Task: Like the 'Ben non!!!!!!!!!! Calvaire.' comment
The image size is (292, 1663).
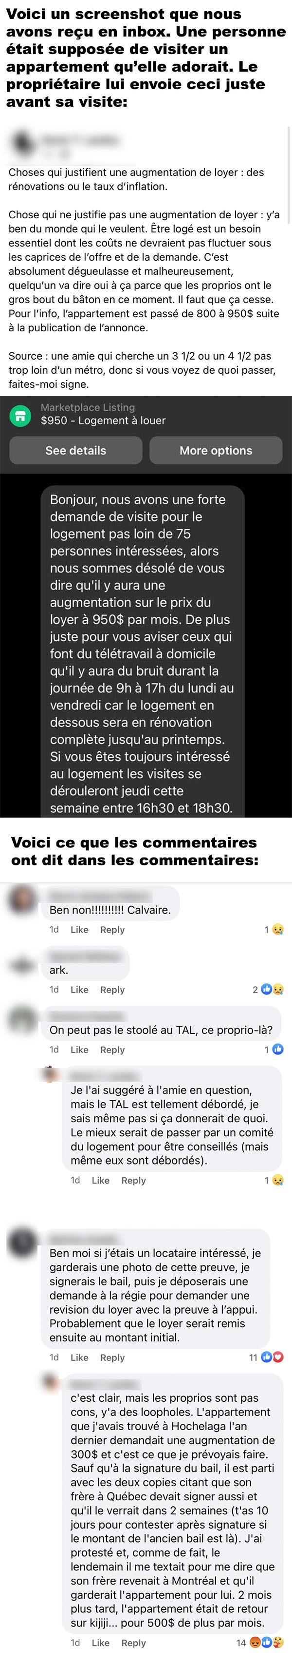Action: pos(79,930)
